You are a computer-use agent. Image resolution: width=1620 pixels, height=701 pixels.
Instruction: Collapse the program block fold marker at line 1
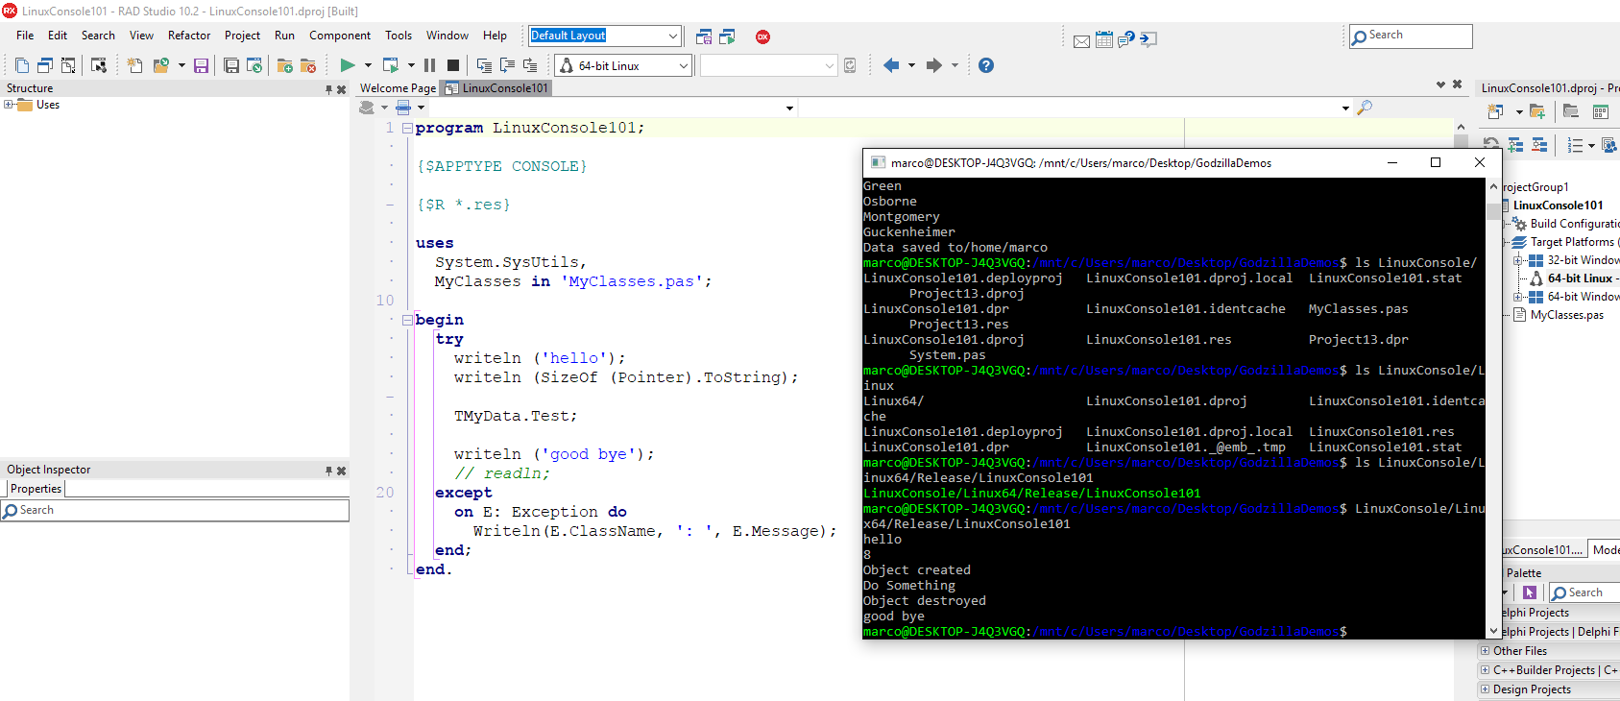(407, 128)
